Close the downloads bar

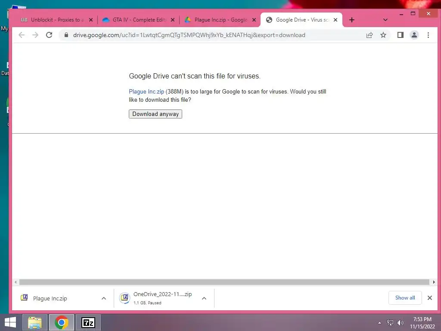[x=430, y=298]
